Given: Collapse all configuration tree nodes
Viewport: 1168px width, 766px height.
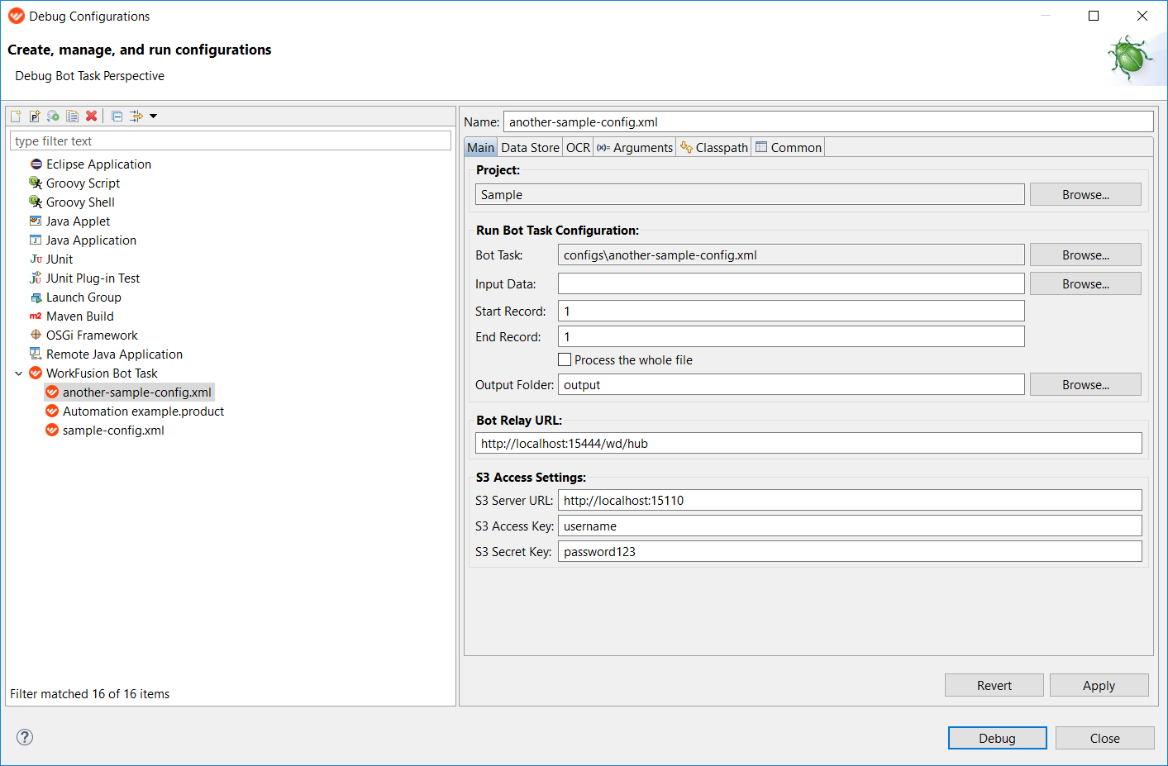Looking at the screenshot, I should (117, 117).
